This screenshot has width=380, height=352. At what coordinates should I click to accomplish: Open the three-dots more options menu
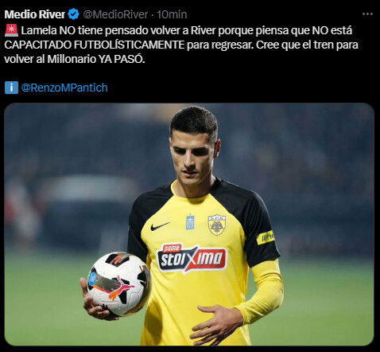coord(367,14)
